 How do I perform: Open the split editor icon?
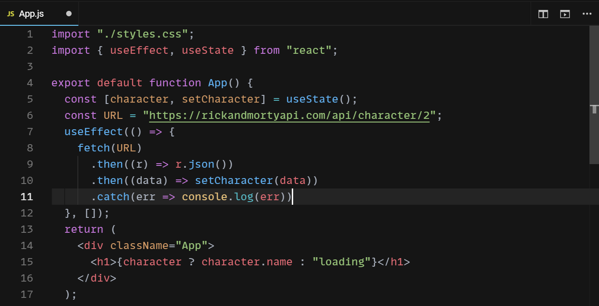(x=543, y=14)
